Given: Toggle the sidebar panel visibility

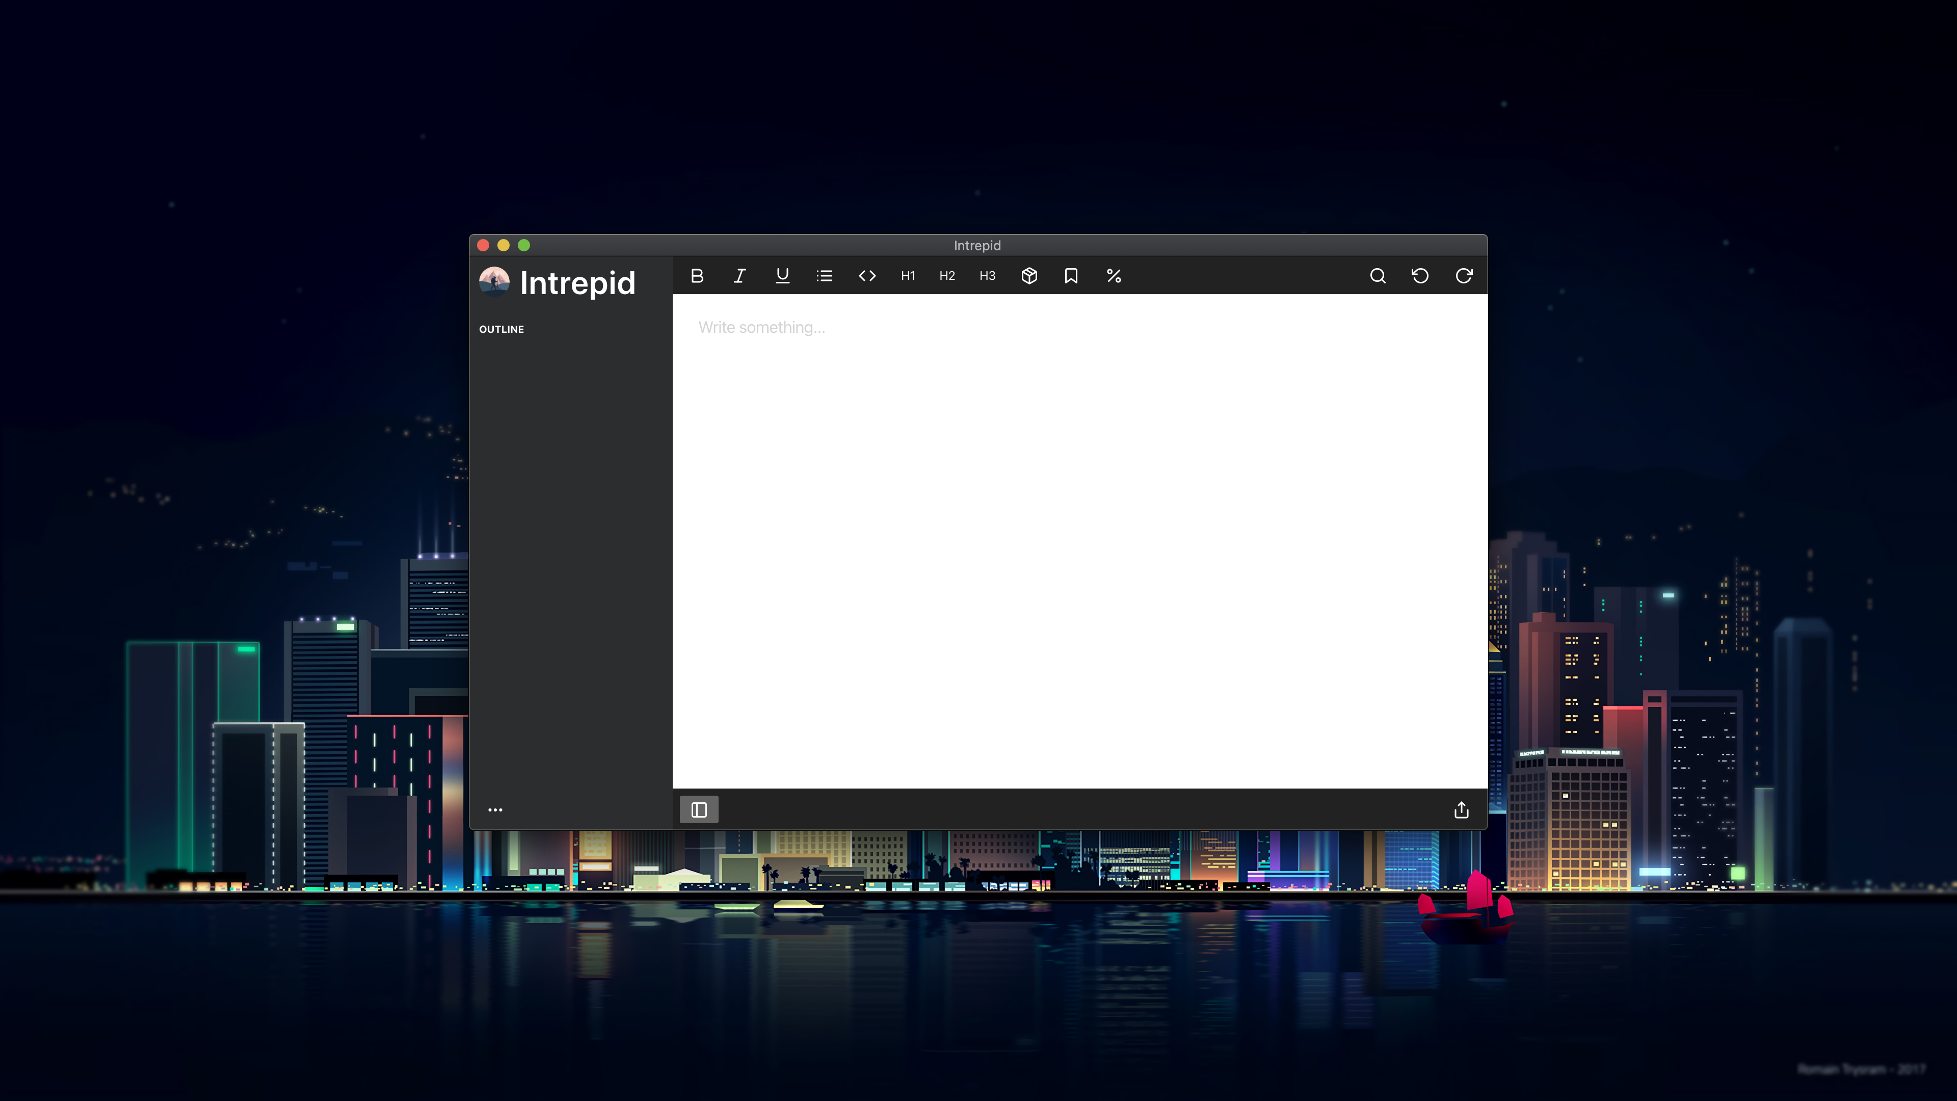Looking at the screenshot, I should [x=699, y=810].
